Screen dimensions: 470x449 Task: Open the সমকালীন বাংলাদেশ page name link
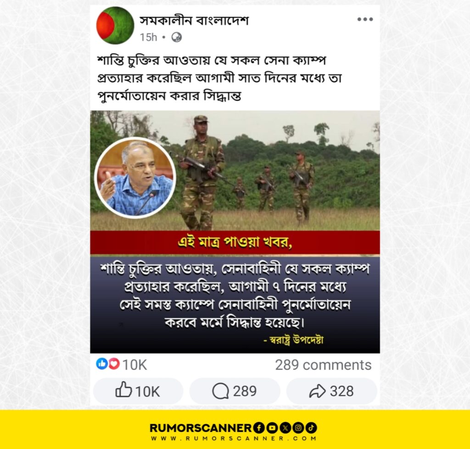194,20
